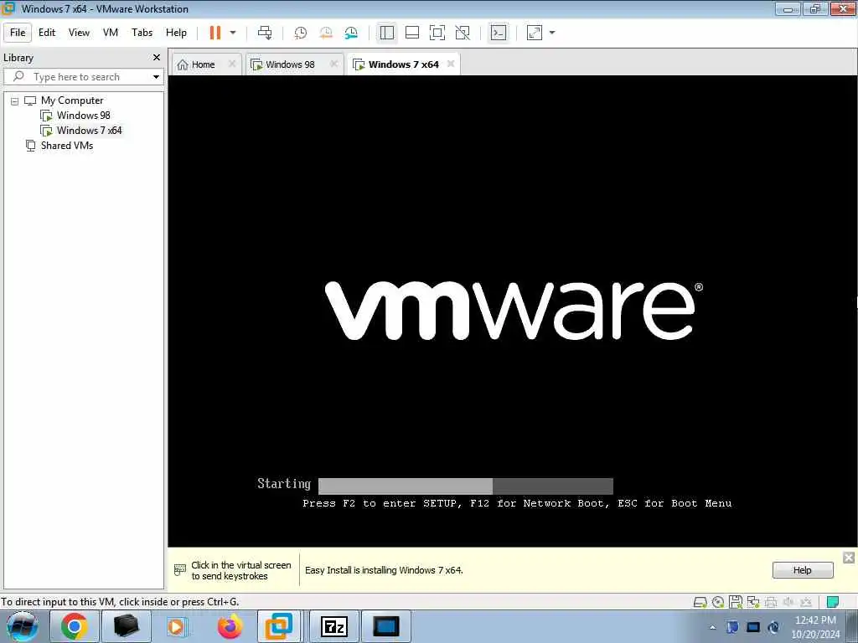858x643 pixels.
Task: Close the Home tab
Action: (232, 64)
